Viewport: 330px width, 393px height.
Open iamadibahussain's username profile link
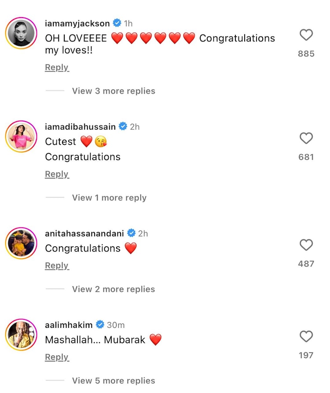(x=81, y=126)
